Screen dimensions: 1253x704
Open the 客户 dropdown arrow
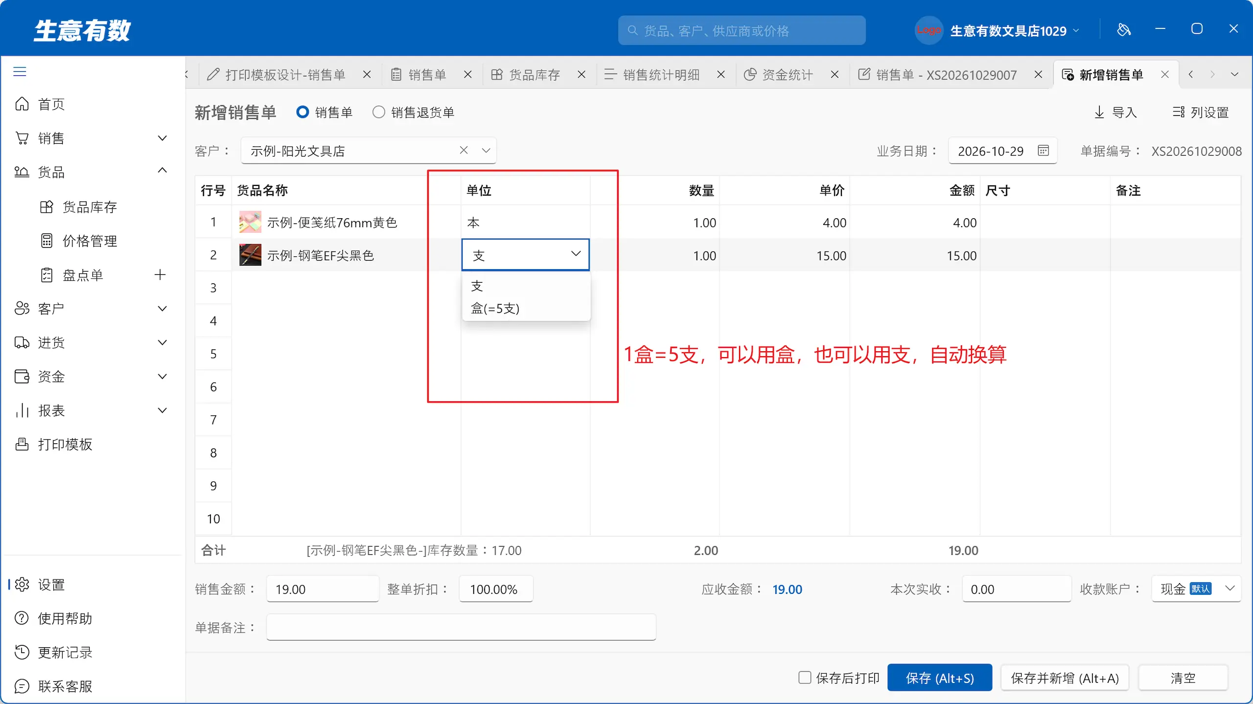(x=486, y=150)
